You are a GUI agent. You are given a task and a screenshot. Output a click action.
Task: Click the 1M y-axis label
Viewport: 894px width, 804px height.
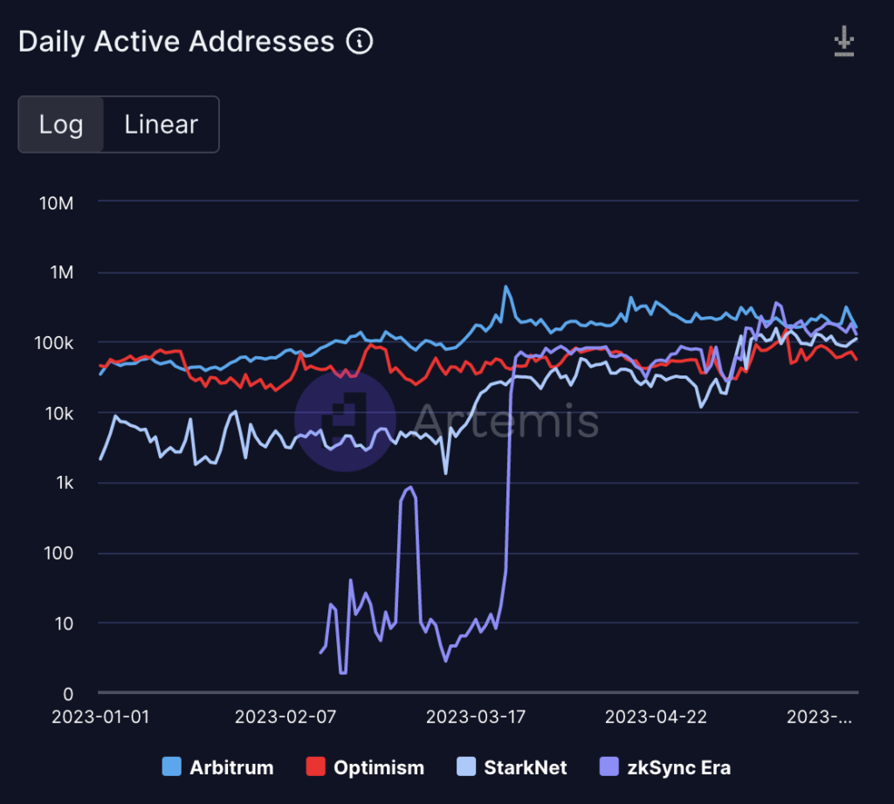[x=62, y=272]
